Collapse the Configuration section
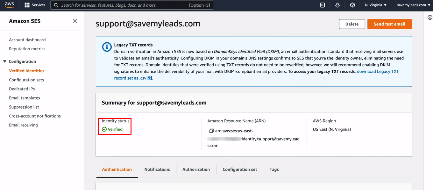 [5, 61]
